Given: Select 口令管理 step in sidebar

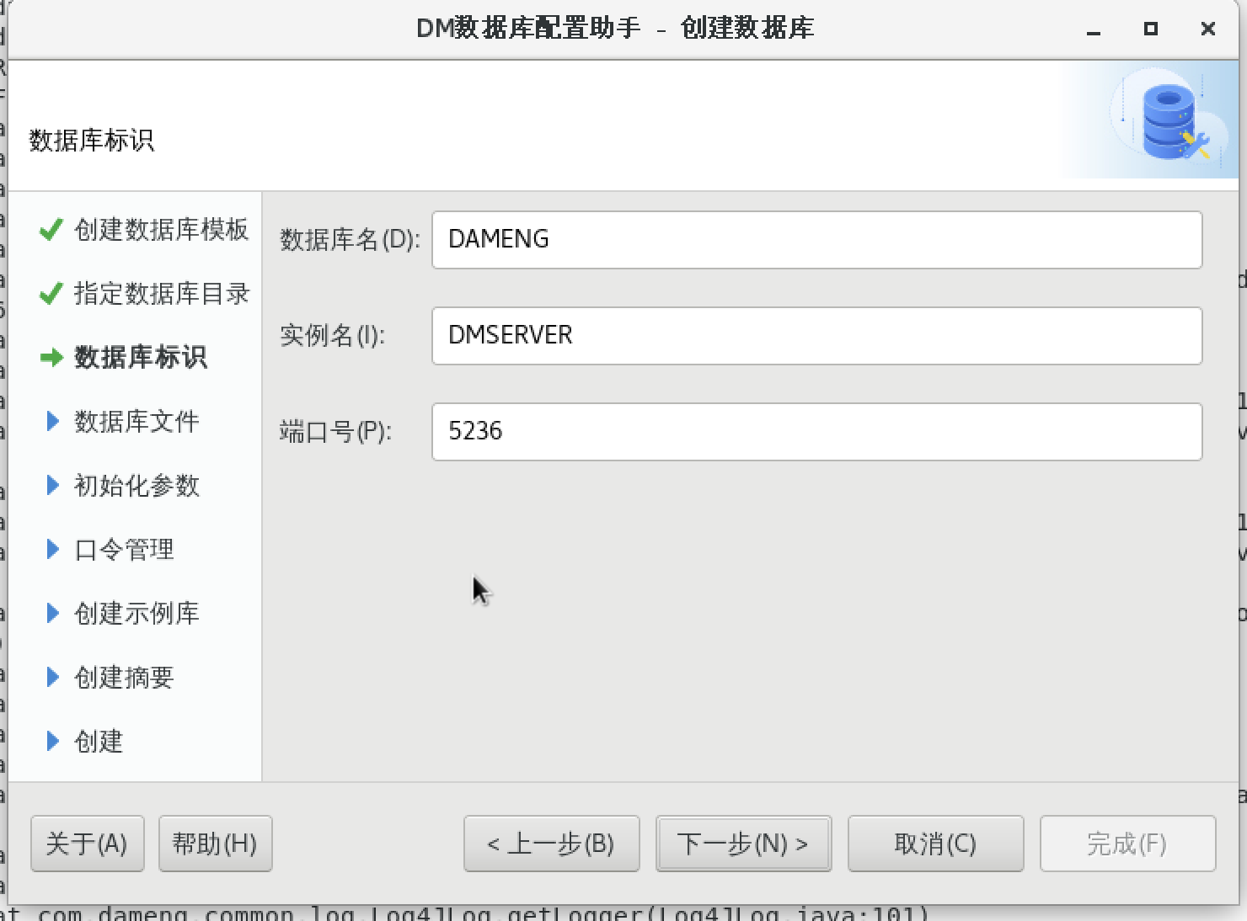Looking at the screenshot, I should pyautogui.click(x=124, y=549).
